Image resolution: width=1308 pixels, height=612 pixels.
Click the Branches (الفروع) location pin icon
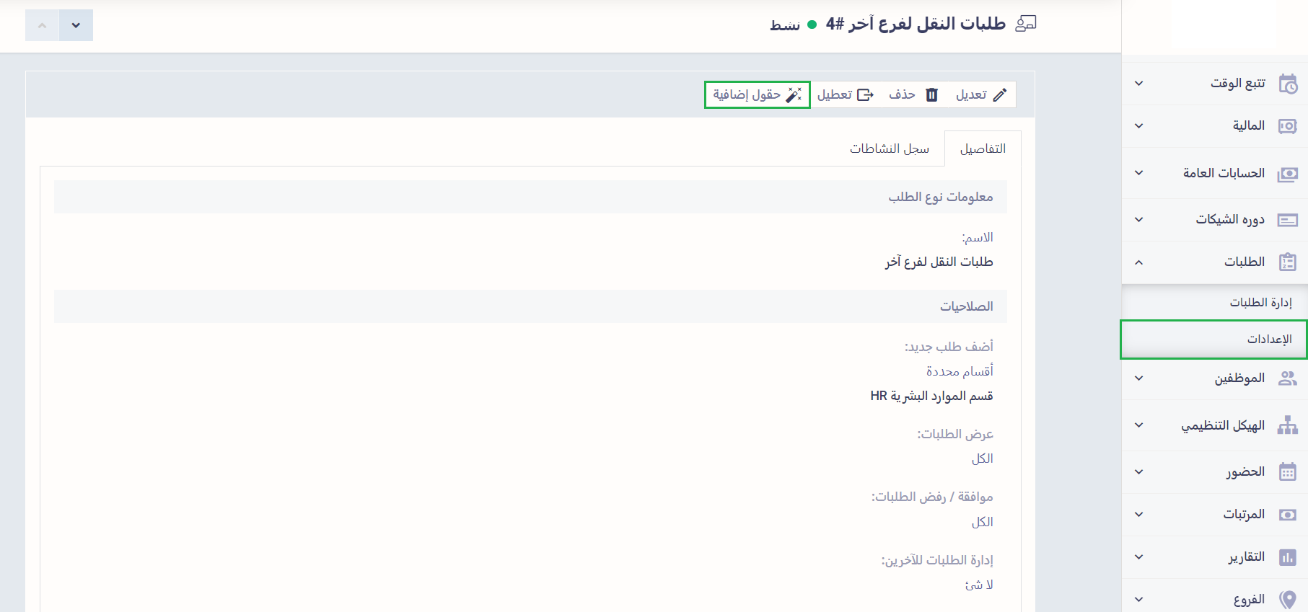tap(1288, 600)
